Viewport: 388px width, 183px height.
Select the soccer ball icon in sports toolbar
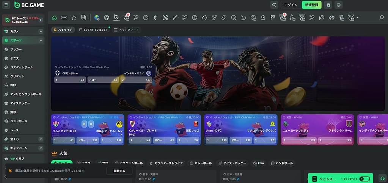[107, 17]
